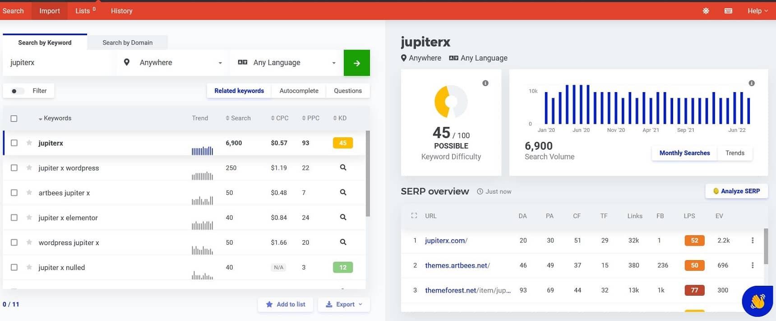Check the wordpress jupiter x checkbox
The image size is (776, 321).
point(14,242)
